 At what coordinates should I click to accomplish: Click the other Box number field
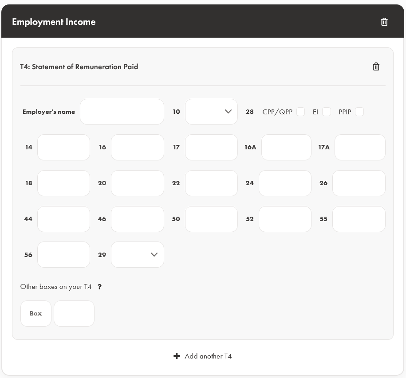(x=36, y=313)
